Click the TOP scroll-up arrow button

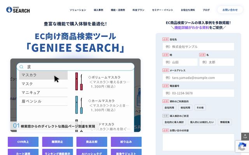tap(245, 136)
